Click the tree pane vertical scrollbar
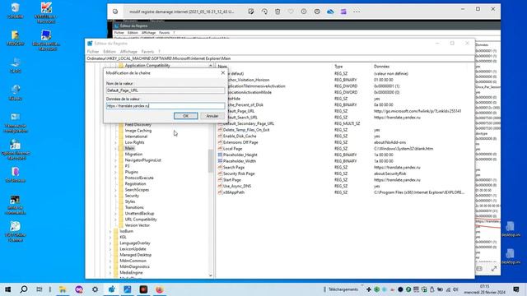527x296 pixels. [211, 161]
